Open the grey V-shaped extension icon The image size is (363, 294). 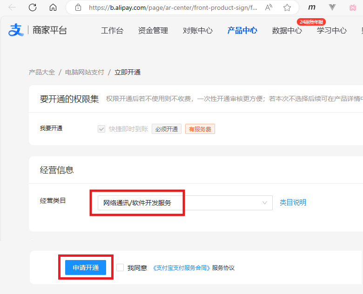(332, 7)
